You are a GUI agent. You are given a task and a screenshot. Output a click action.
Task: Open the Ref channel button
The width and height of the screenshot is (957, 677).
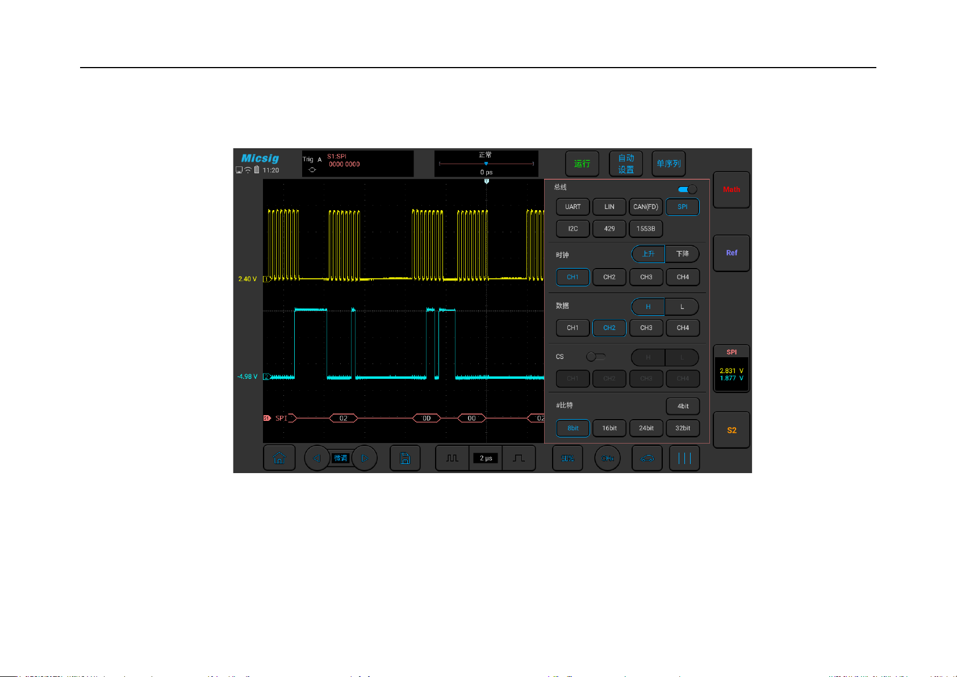(732, 253)
